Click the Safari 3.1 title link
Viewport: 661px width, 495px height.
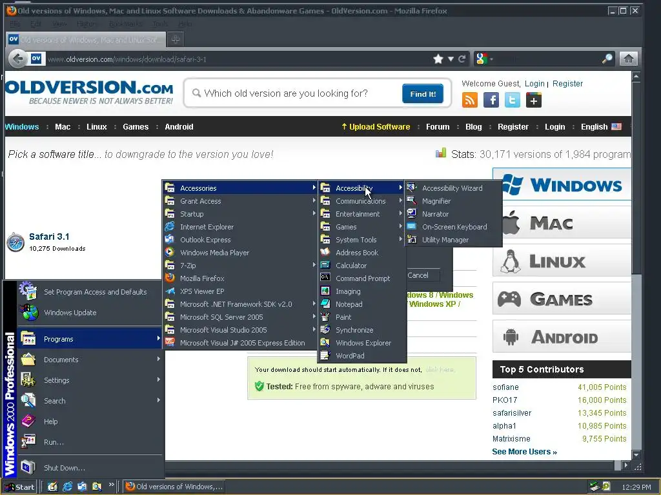point(49,237)
